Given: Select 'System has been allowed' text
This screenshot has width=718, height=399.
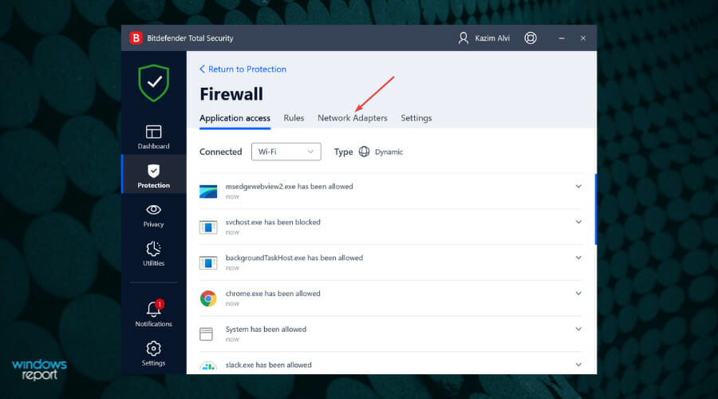Looking at the screenshot, I should coord(266,330).
